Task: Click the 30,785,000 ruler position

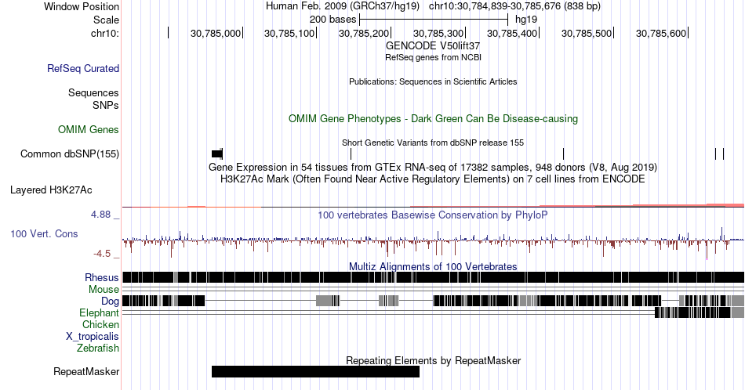Action: coord(216,33)
